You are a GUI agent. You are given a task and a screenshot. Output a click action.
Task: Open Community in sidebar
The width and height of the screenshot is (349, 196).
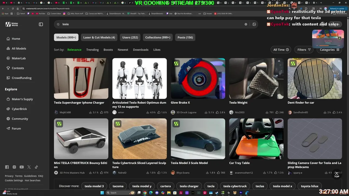point(17,119)
